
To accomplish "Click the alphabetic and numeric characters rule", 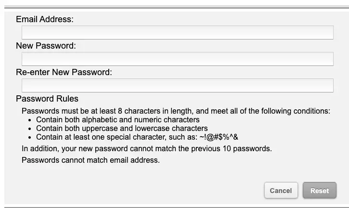I will 117,120.
